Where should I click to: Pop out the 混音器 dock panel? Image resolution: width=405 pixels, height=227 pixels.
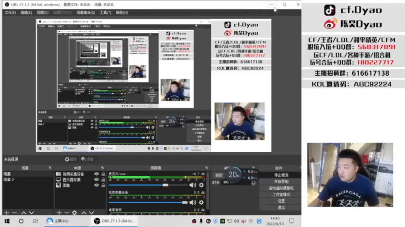point(207,168)
